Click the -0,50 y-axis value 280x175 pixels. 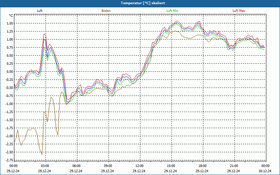(9, 88)
